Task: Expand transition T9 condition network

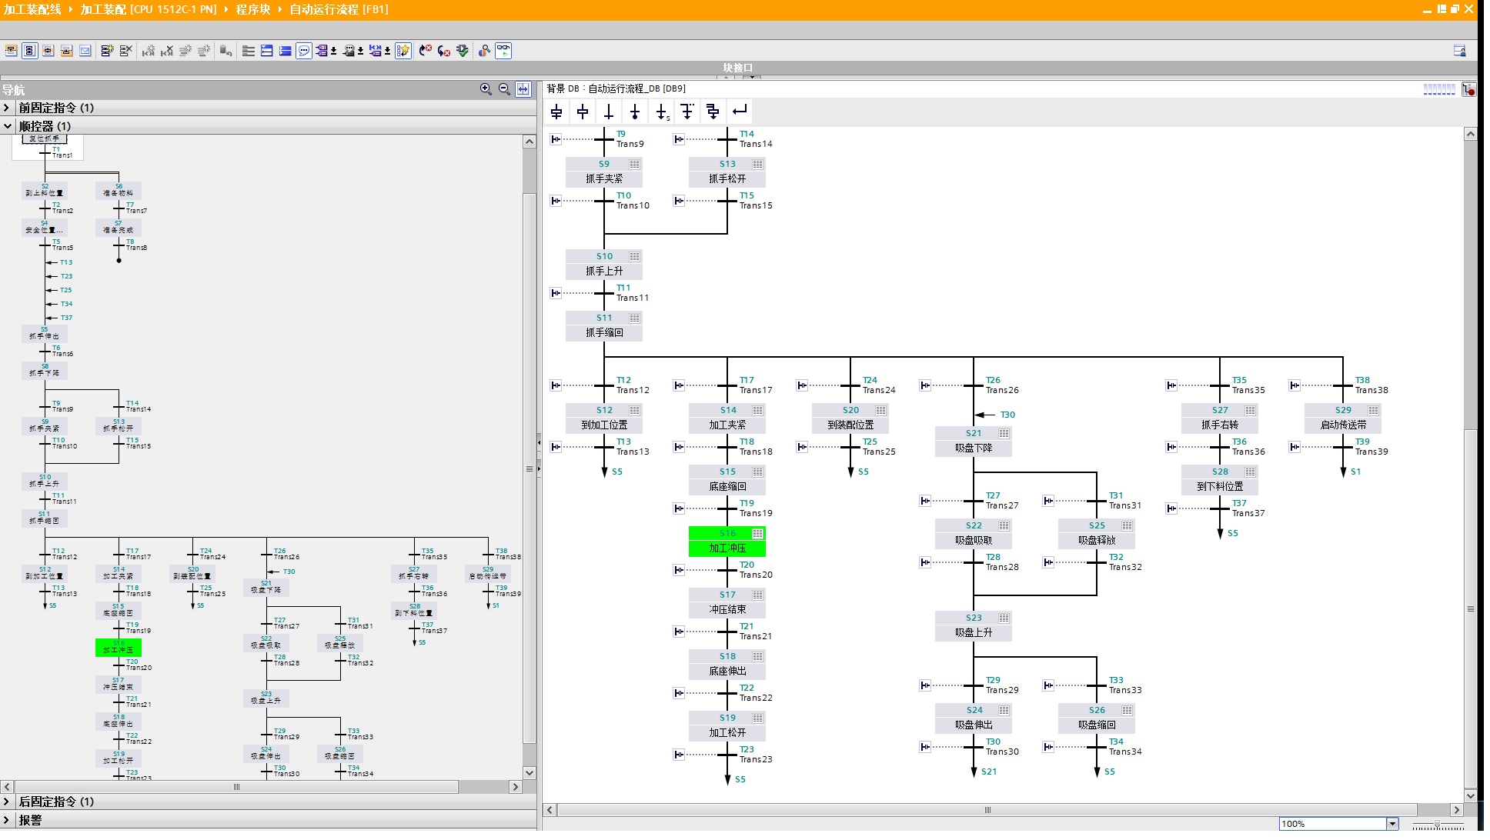Action: [556, 139]
